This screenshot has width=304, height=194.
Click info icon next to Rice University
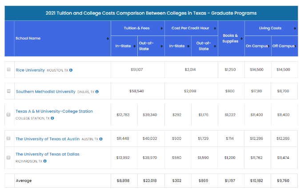tap(71, 70)
